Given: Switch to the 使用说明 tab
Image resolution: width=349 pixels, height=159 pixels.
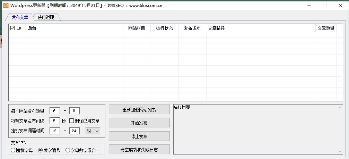Looking at the screenshot, I should pyautogui.click(x=46, y=17).
